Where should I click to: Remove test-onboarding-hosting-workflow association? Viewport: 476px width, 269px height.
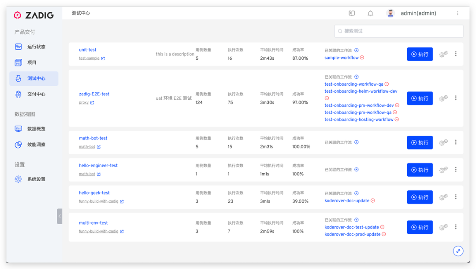pos(397,120)
